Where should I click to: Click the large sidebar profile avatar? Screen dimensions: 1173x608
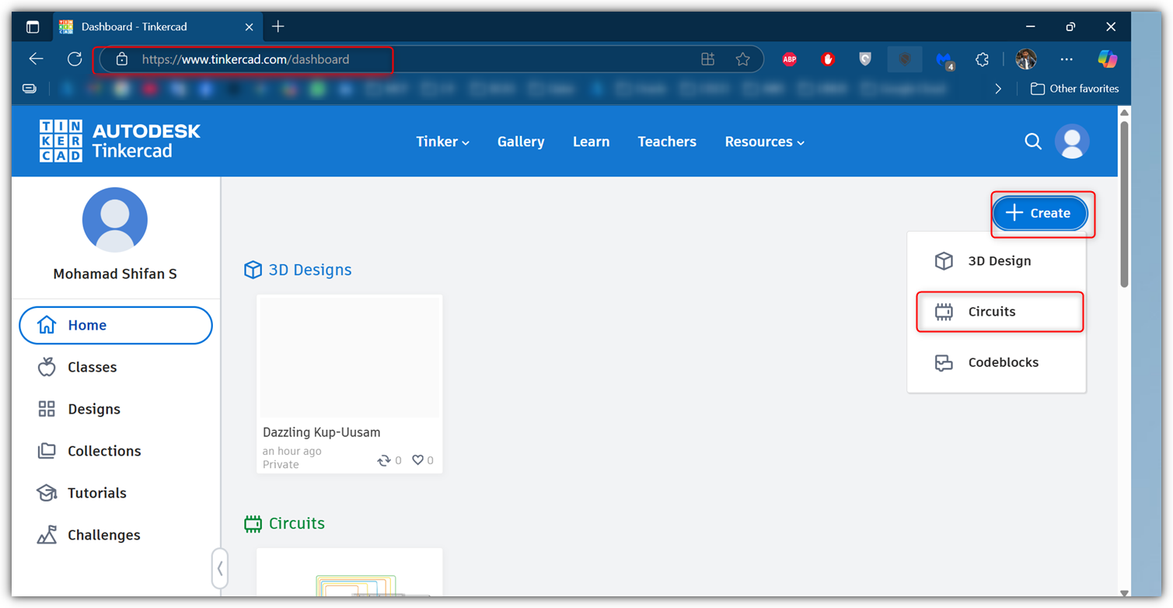tap(115, 219)
